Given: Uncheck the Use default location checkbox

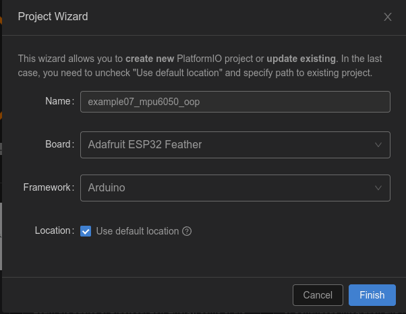Looking at the screenshot, I should click(x=86, y=231).
